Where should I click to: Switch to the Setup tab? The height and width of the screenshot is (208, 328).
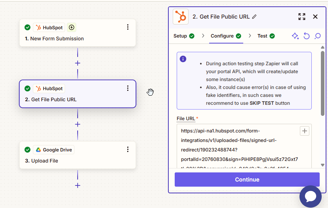(x=184, y=36)
